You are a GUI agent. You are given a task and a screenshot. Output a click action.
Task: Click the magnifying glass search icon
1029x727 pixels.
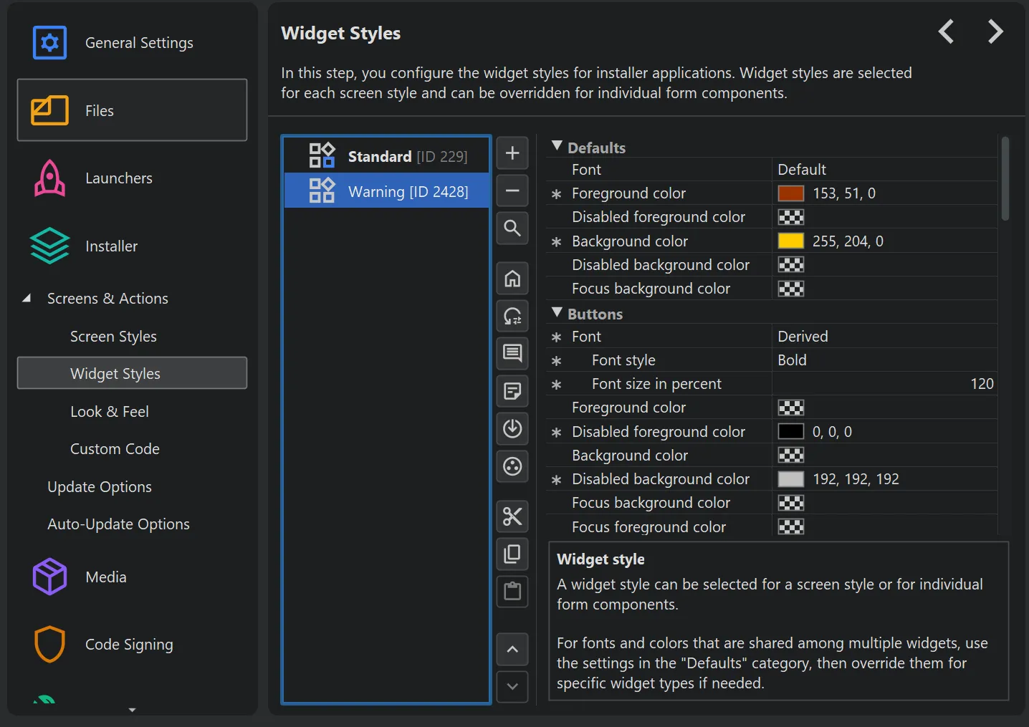click(512, 228)
